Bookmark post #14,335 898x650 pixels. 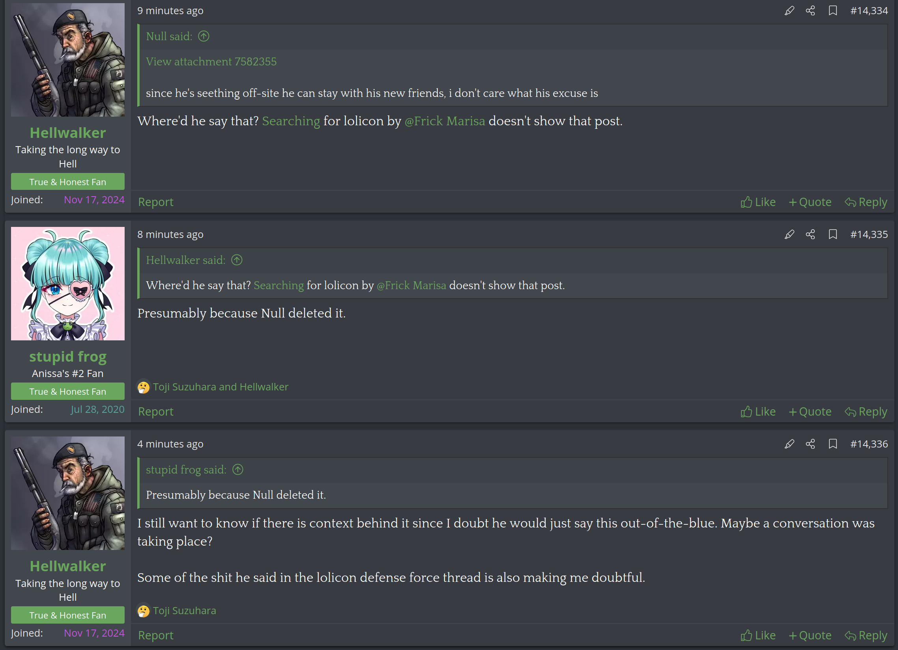(833, 234)
